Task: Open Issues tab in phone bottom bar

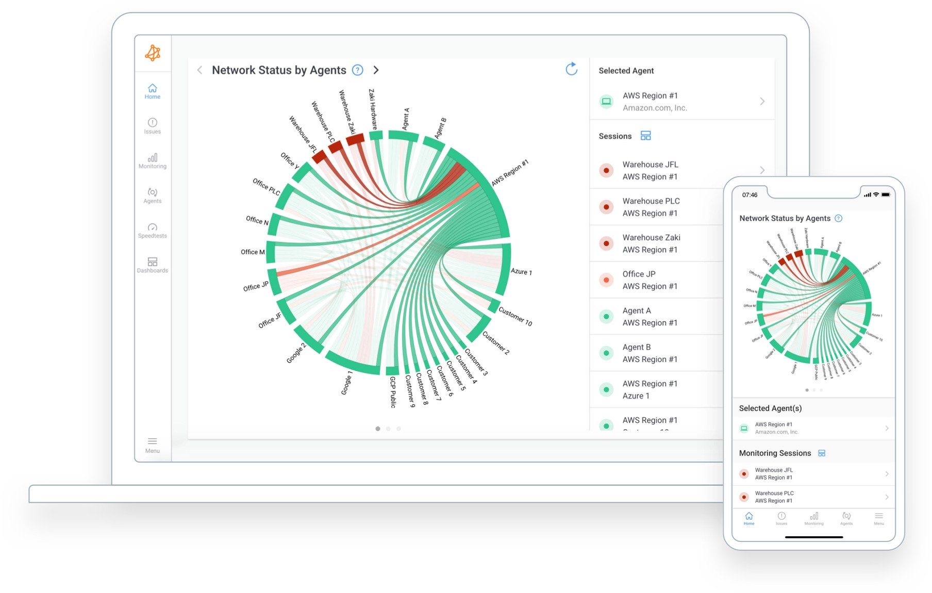Action: pos(781,518)
